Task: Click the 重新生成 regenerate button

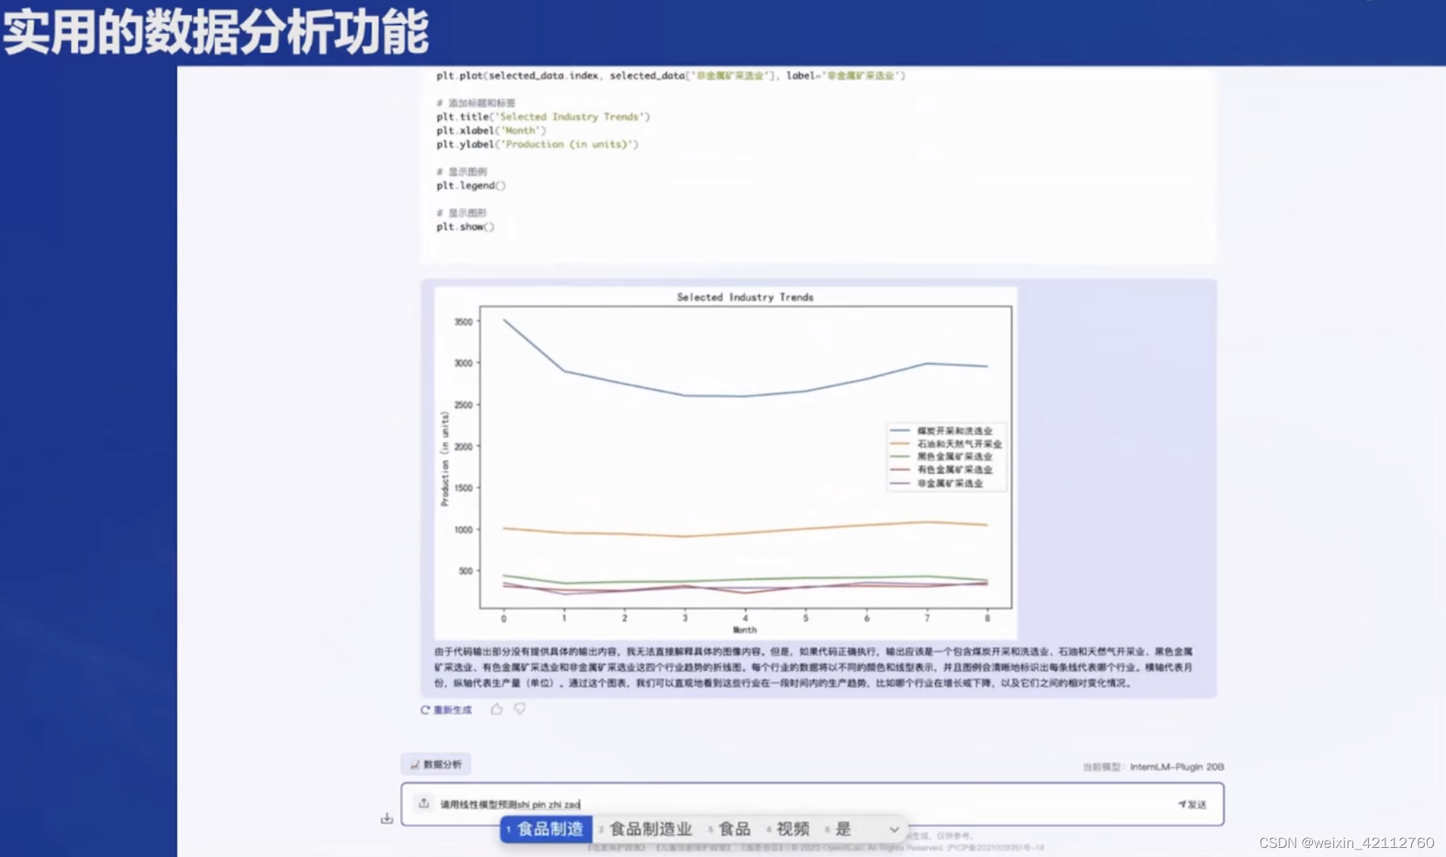Action: (446, 710)
